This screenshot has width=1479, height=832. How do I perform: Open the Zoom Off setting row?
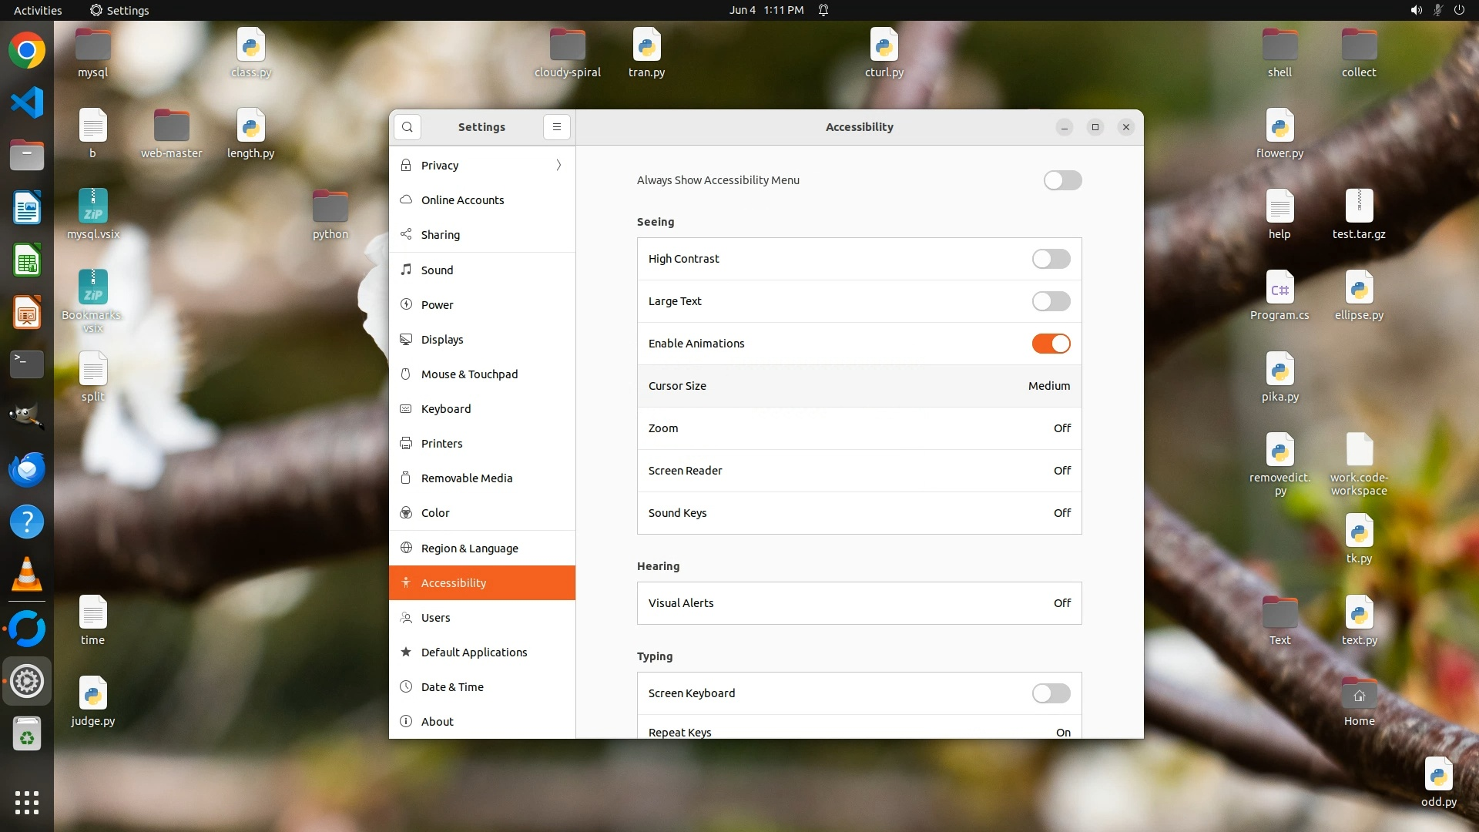(859, 428)
